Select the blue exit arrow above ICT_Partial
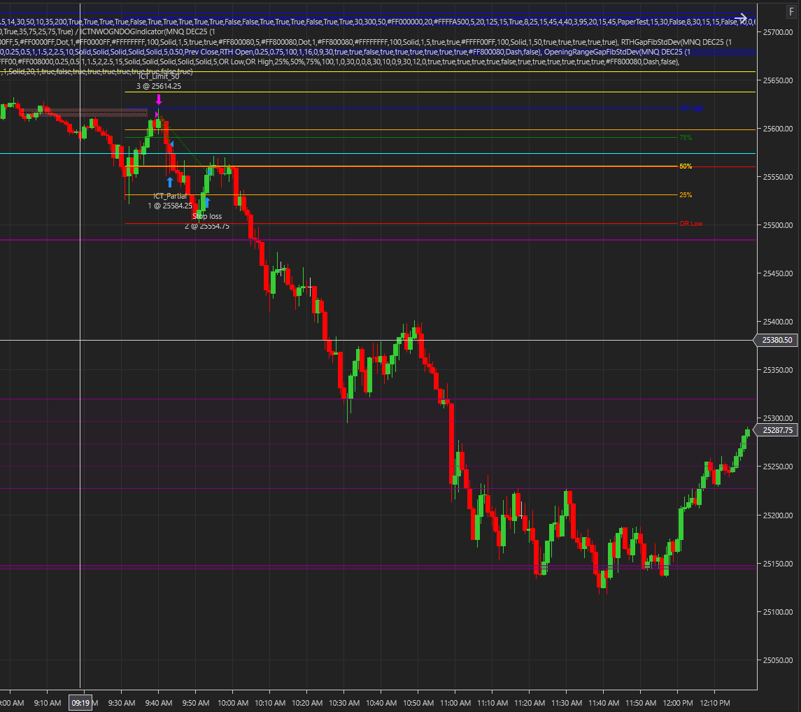The image size is (801, 712). pos(170,182)
